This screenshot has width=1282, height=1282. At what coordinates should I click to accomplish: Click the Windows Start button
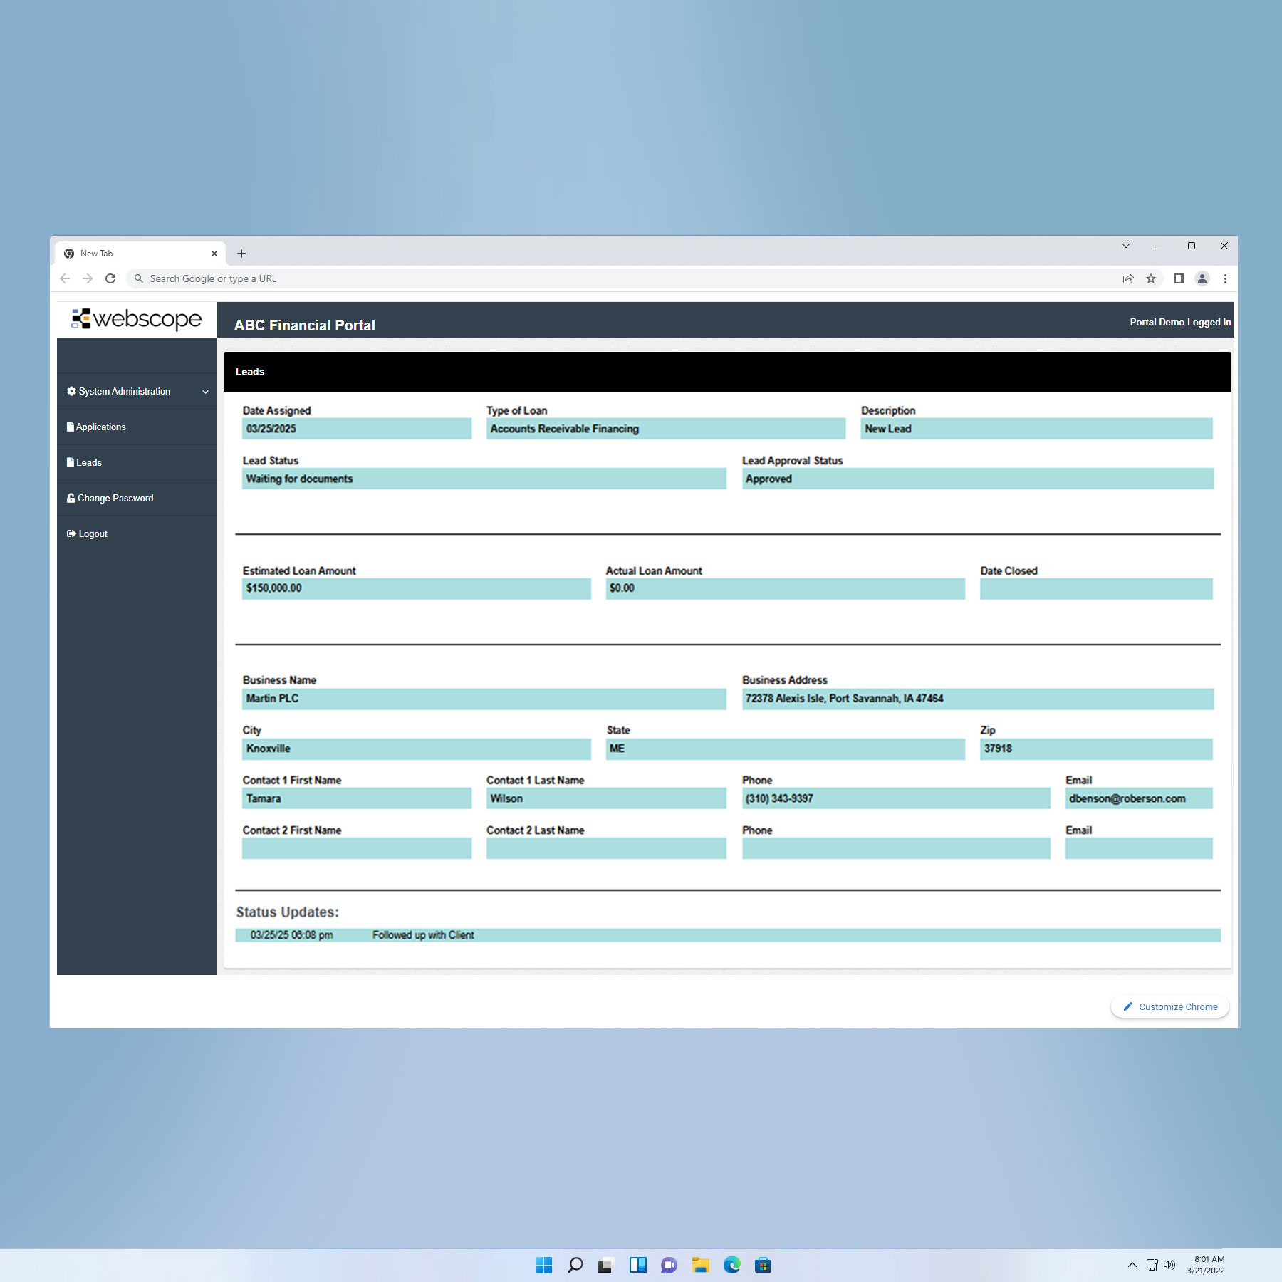pos(543,1265)
